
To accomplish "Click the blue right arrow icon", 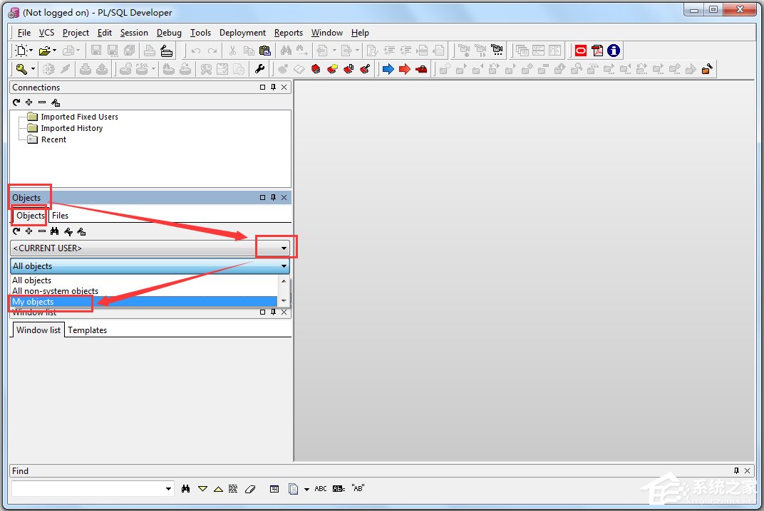I will pos(388,69).
